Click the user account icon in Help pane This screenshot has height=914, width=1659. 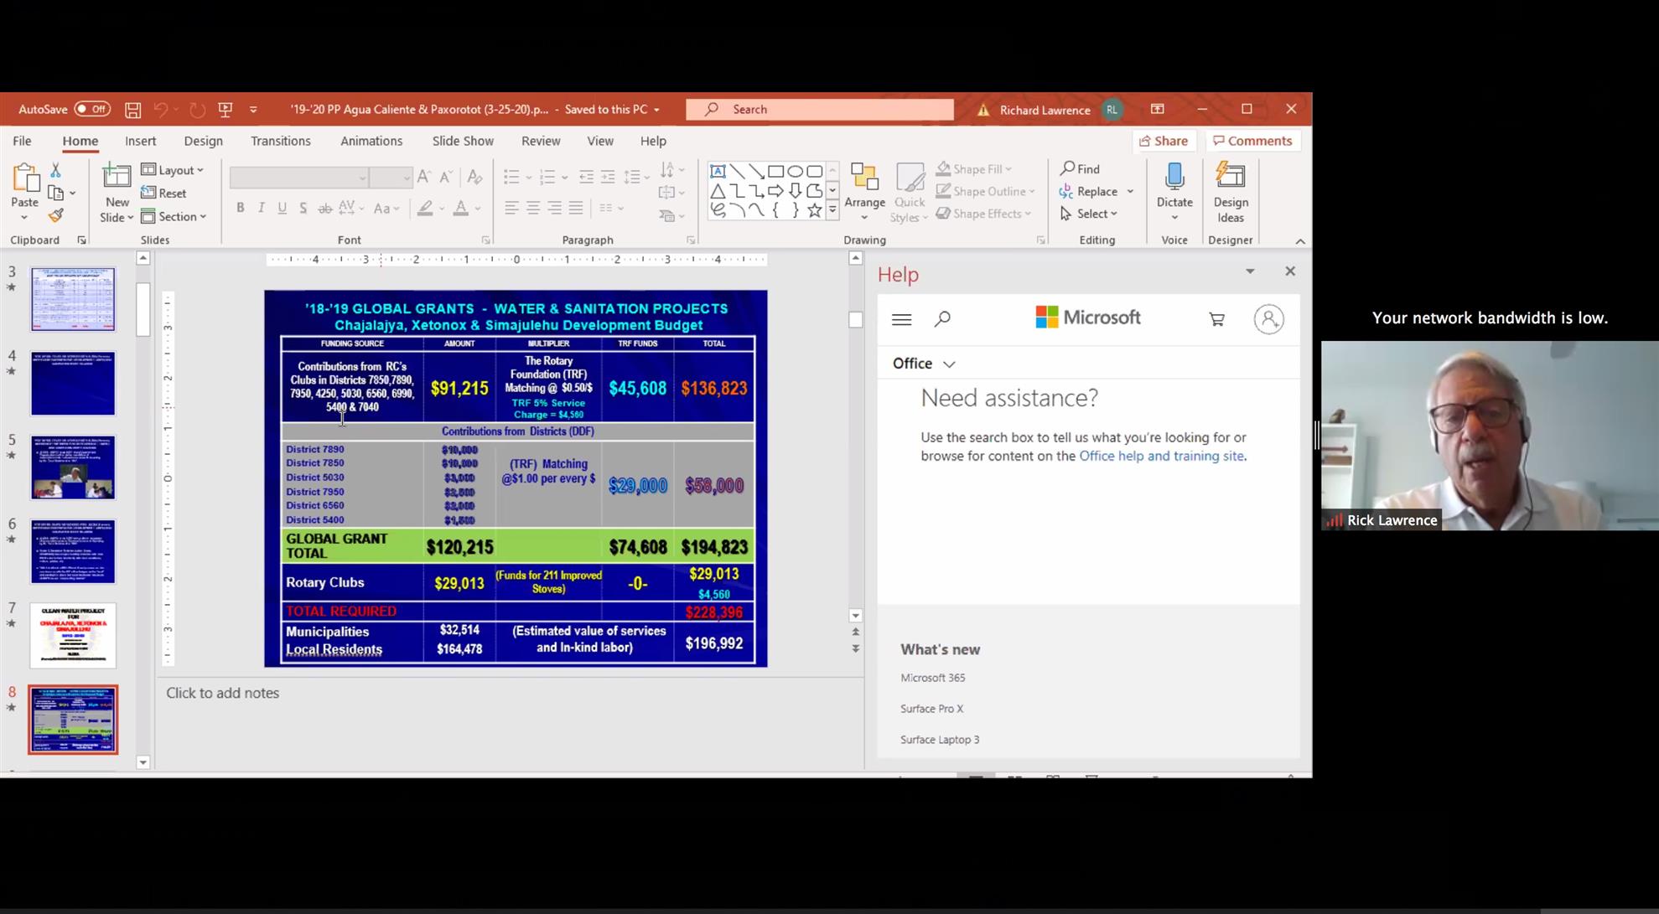(1268, 319)
